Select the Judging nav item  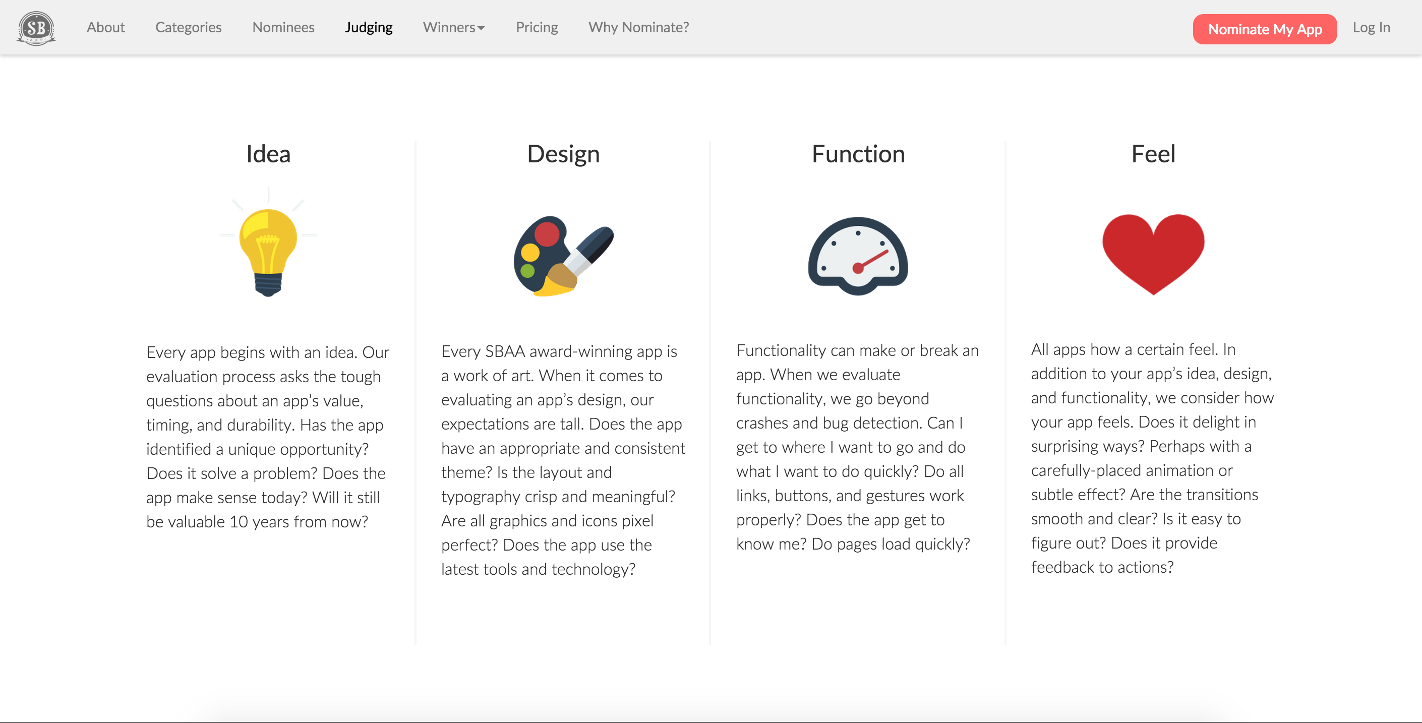click(x=369, y=28)
